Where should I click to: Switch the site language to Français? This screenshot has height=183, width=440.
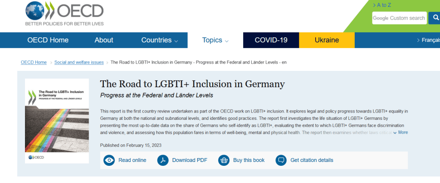[430, 40]
